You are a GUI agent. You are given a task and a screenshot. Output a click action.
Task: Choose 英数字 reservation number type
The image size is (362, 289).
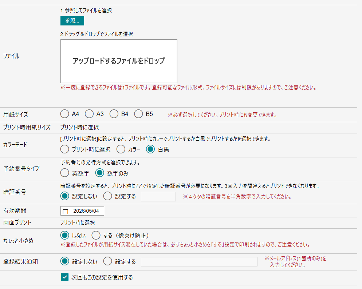click(x=64, y=173)
